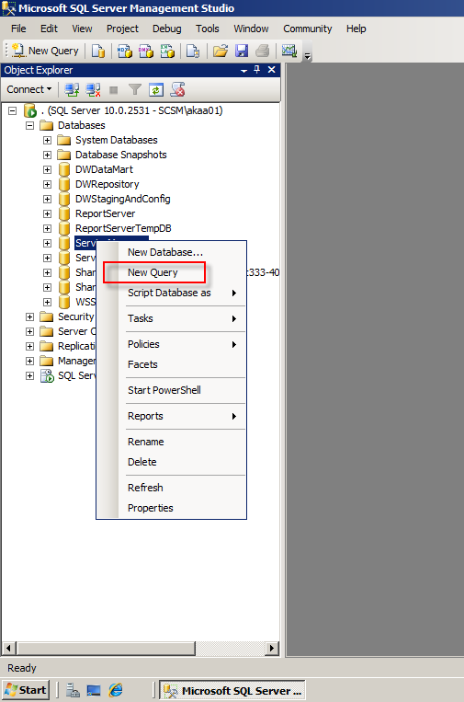Launch Internet Explorer from quick launch
Viewport: 464px width, 702px height.
(x=116, y=690)
